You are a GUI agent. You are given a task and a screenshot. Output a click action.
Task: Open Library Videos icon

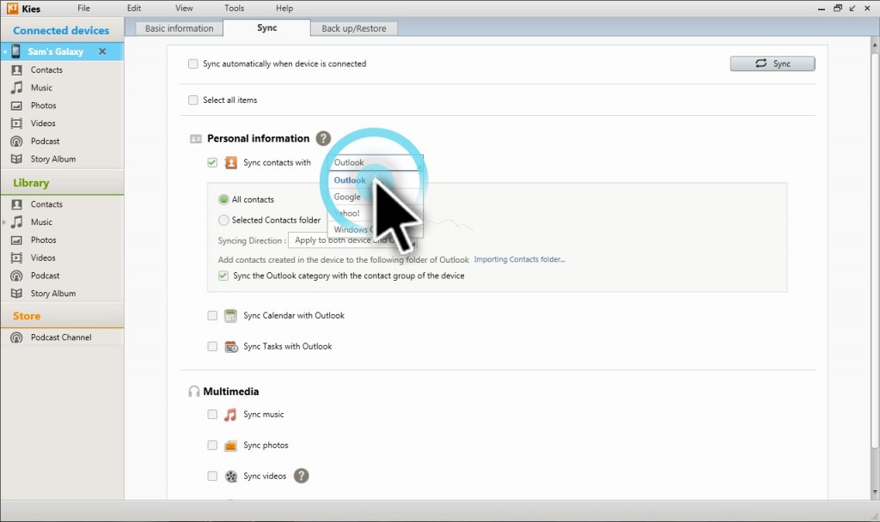click(x=17, y=258)
